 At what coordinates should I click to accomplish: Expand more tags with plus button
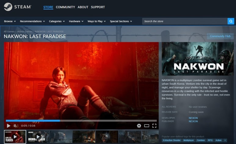(225, 140)
